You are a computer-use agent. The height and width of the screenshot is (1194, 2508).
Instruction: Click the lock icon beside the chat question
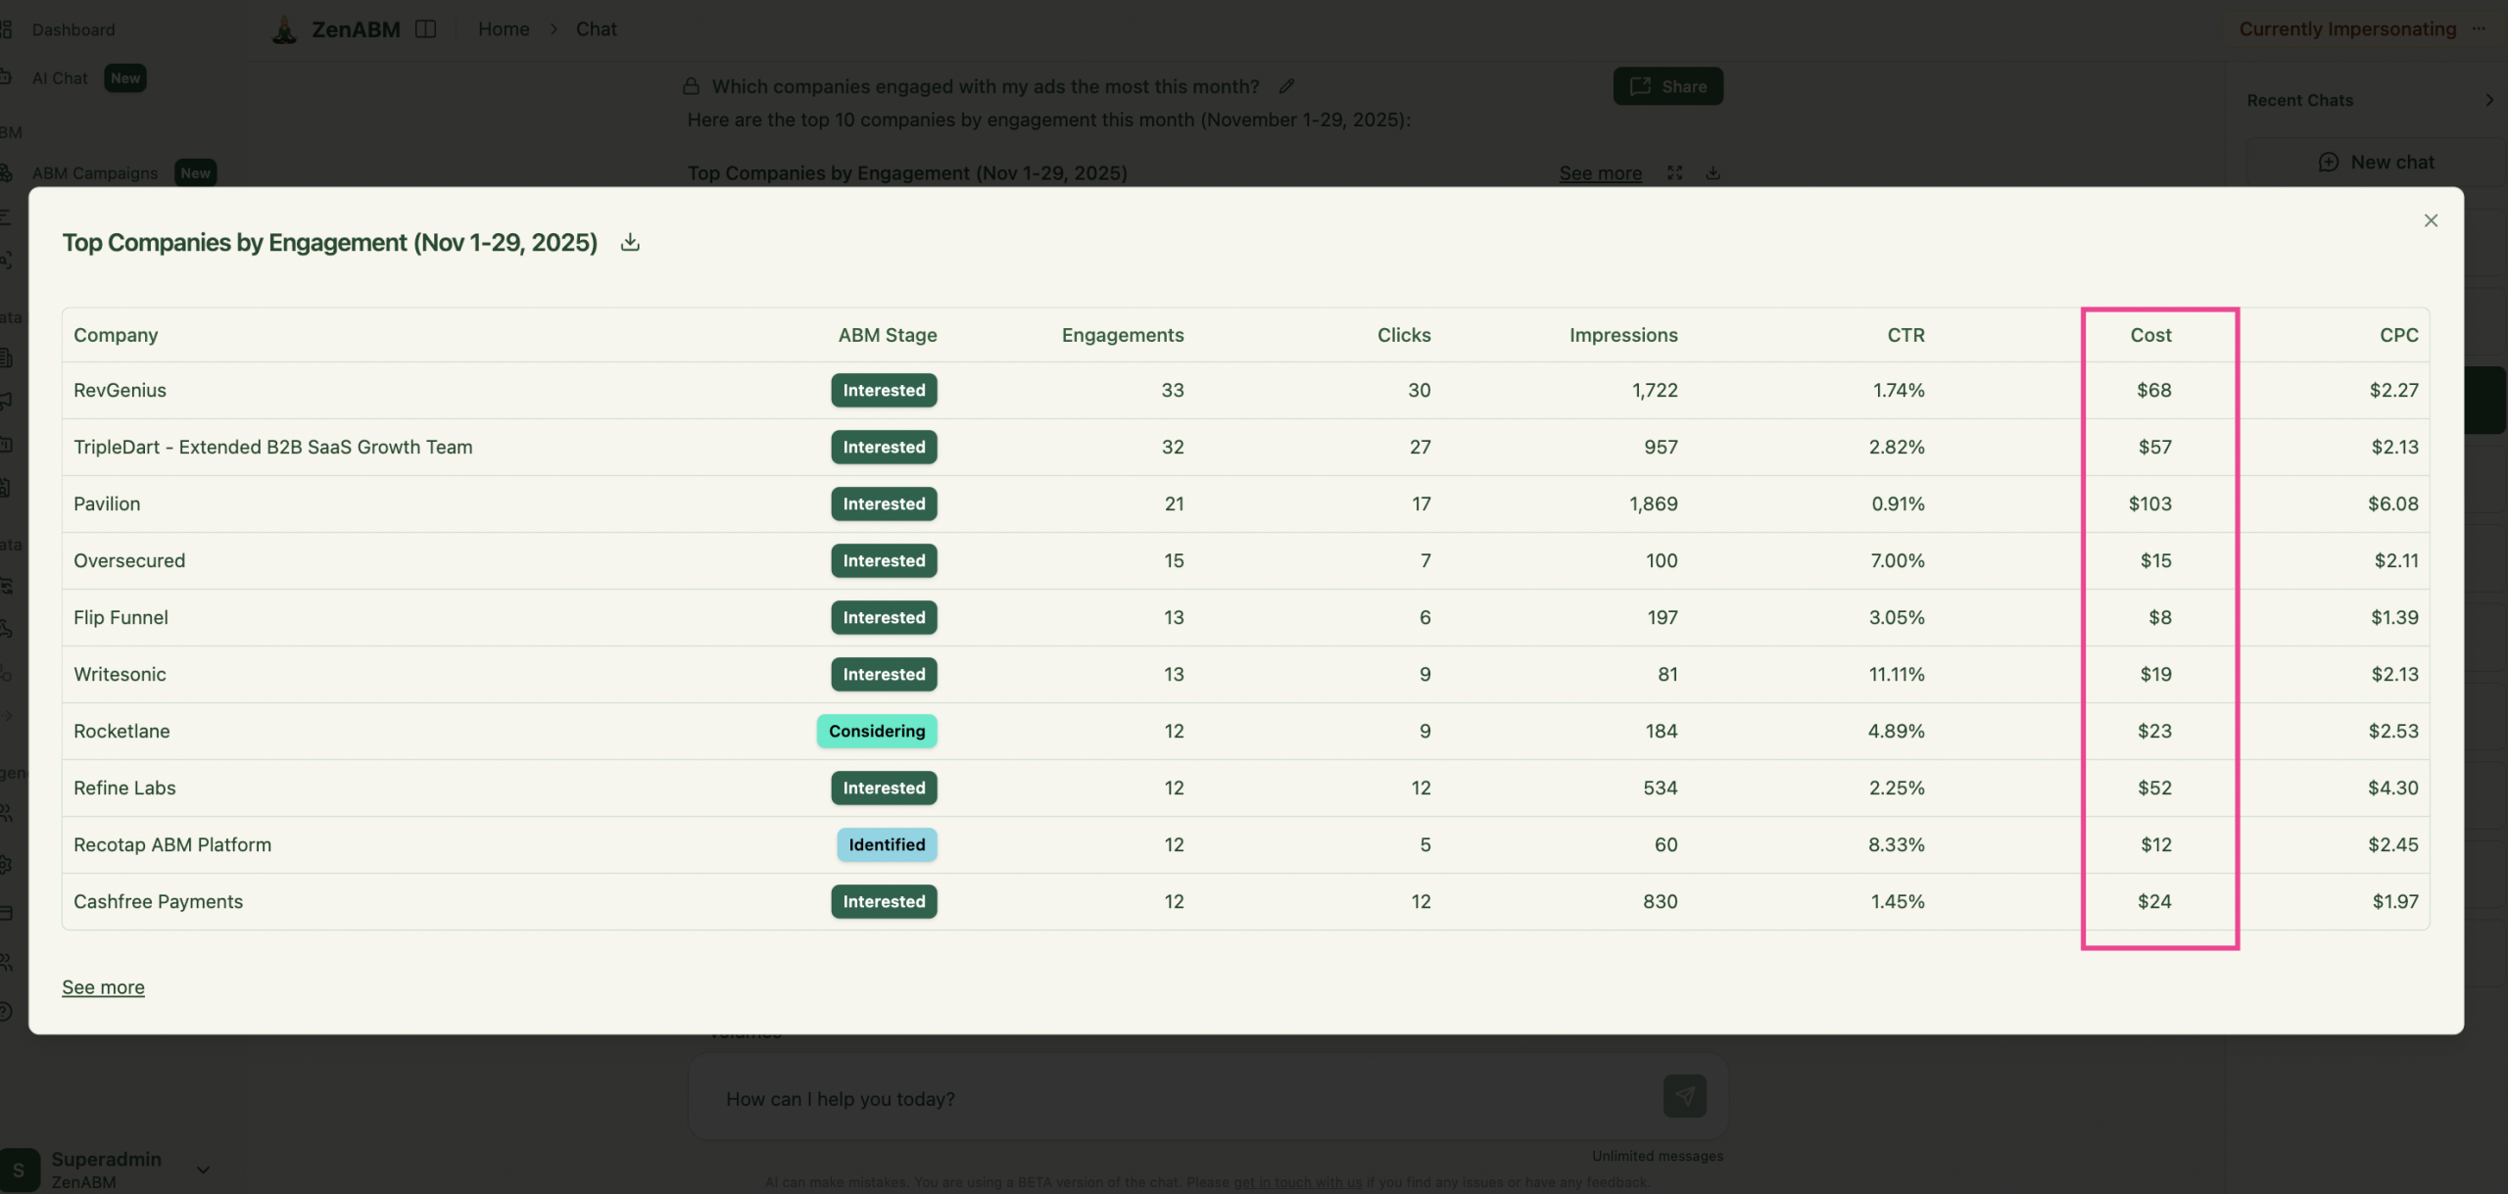click(691, 86)
